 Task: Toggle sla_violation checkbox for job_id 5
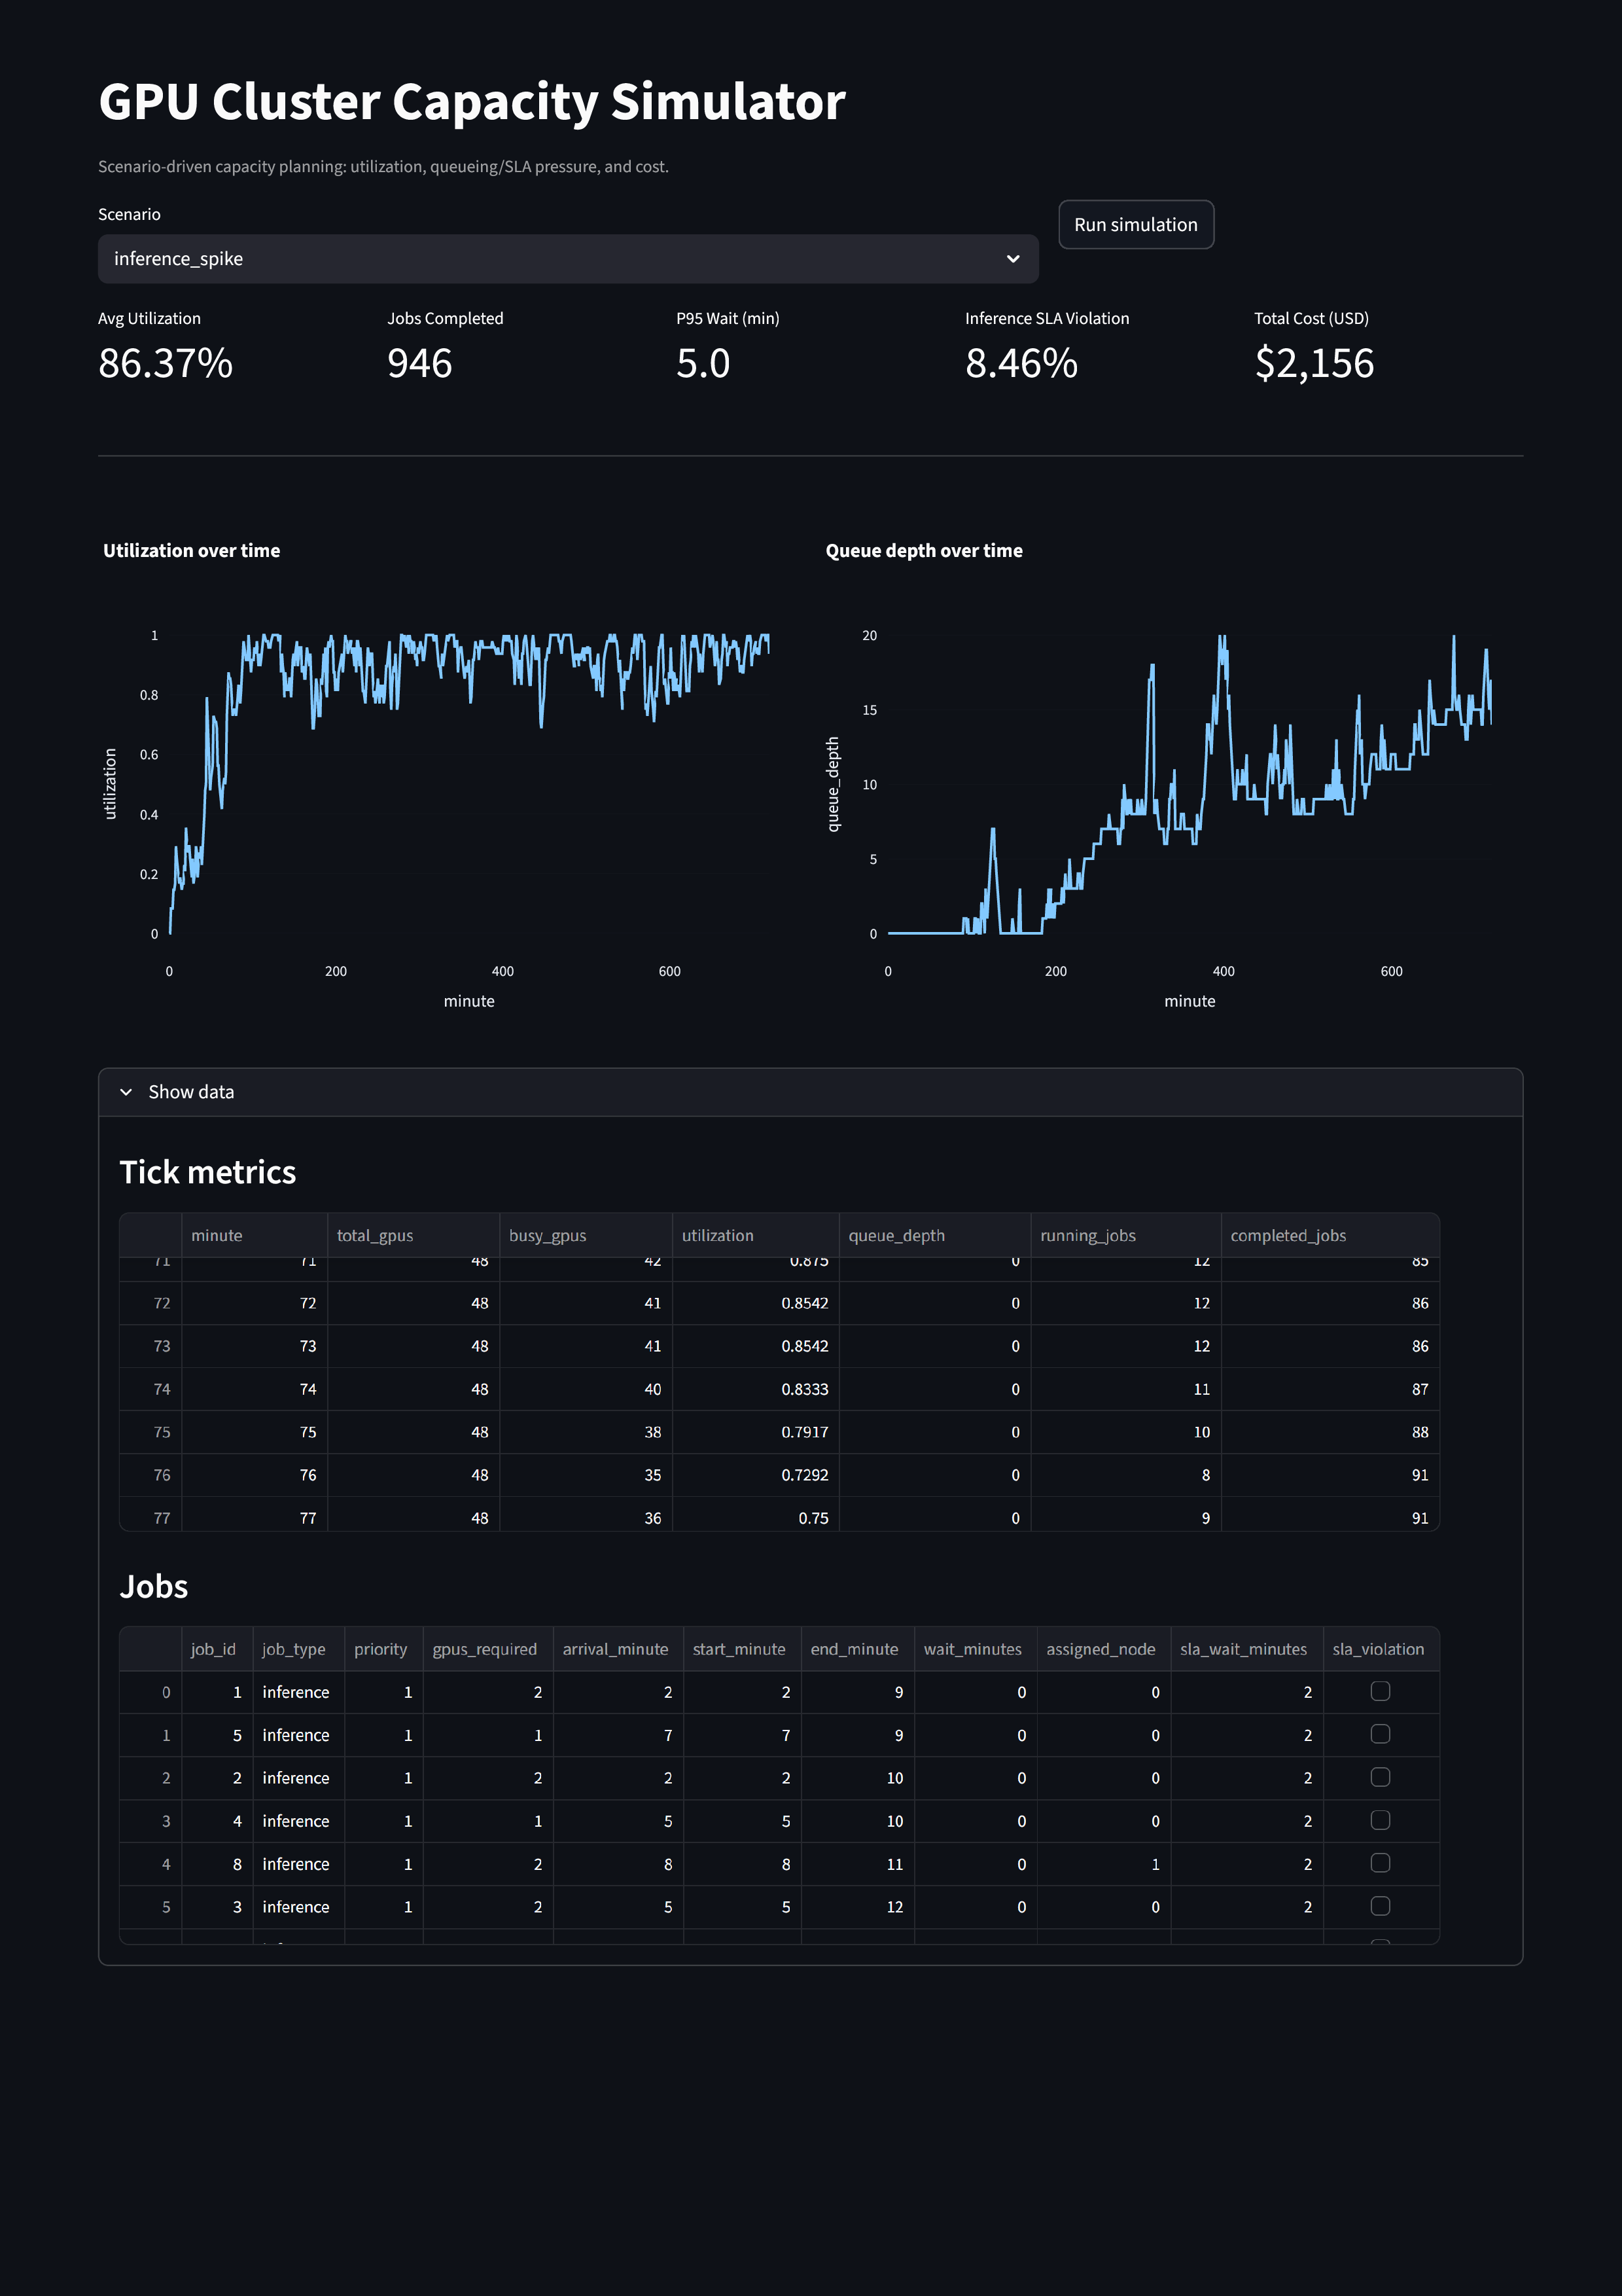point(1379,1734)
